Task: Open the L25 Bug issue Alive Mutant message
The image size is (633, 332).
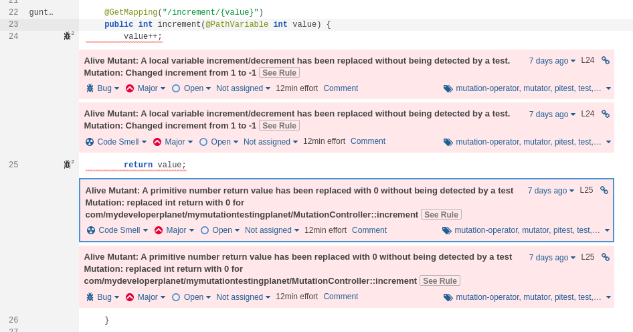Action: pyautogui.click(x=298, y=268)
